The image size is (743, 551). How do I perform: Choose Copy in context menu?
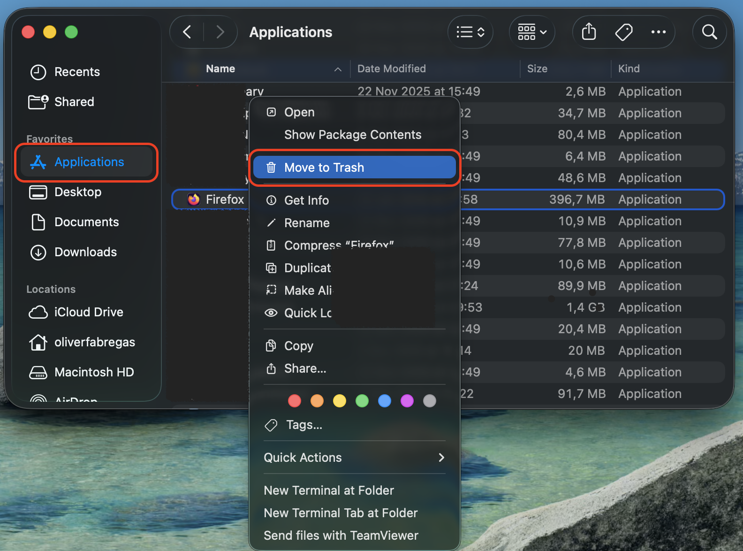tap(354, 346)
